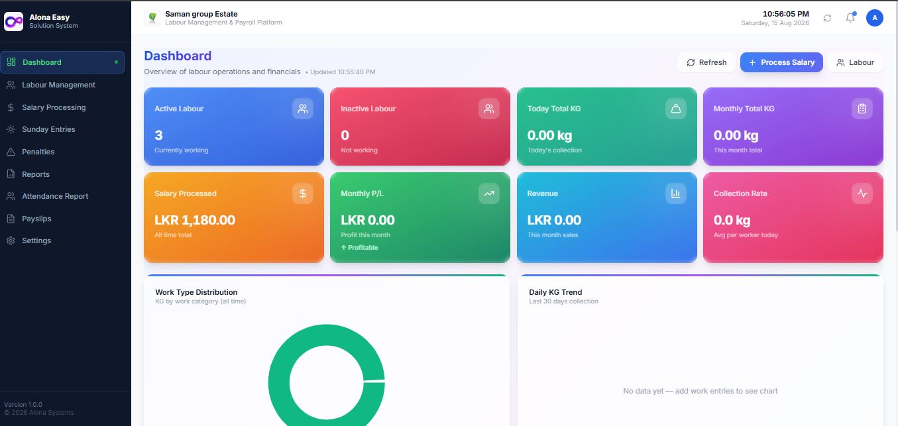Click the people icon on Active Labour card
The width and height of the screenshot is (898, 426).
pos(303,109)
